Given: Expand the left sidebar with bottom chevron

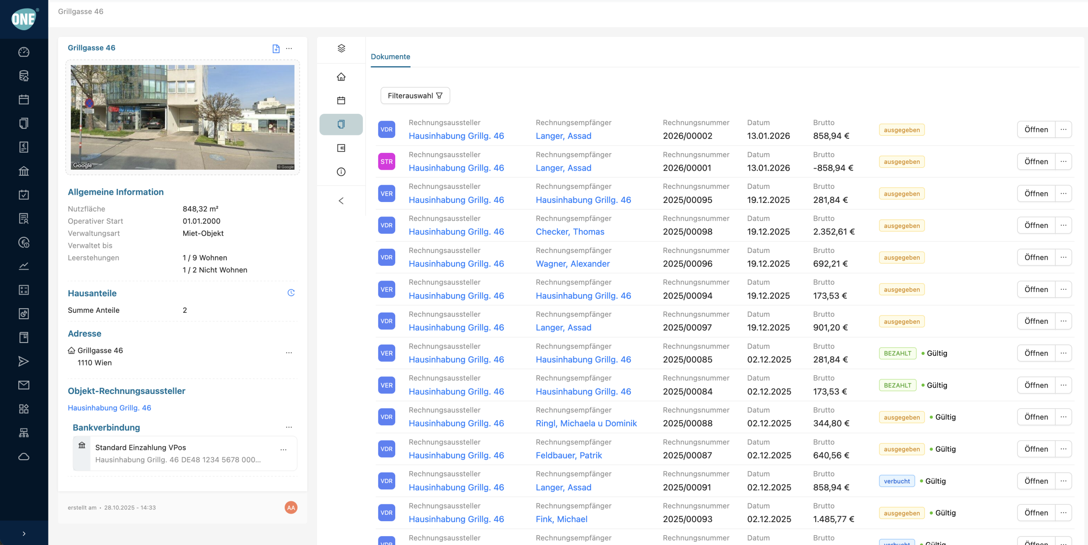Looking at the screenshot, I should tap(24, 534).
